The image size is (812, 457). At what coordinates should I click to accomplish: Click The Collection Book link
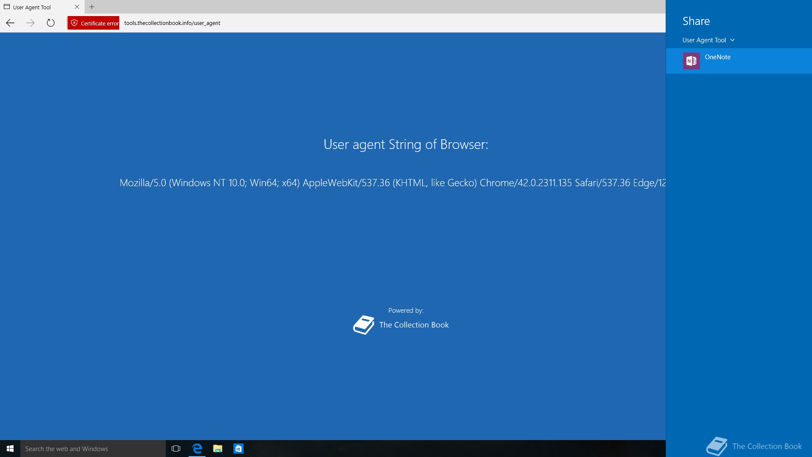click(414, 325)
